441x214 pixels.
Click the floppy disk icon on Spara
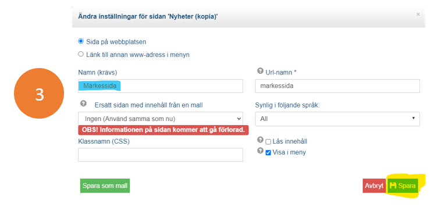(x=393, y=186)
